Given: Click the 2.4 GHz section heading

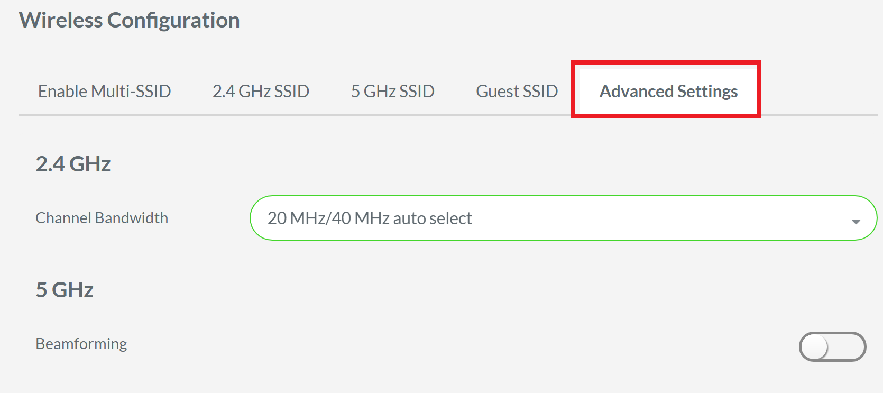Looking at the screenshot, I should 73,164.
